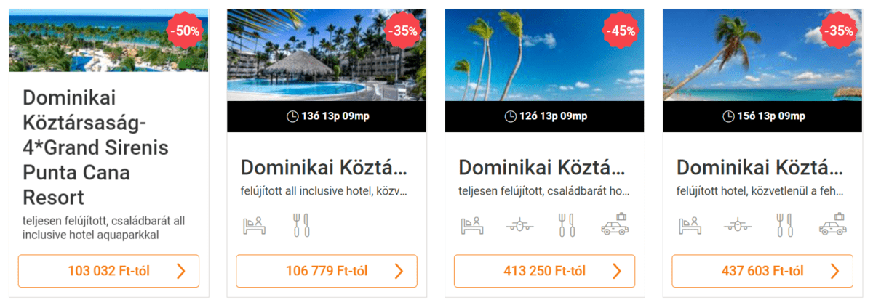The height and width of the screenshot is (308, 873).
Task: Click the bed icon on the 106 779 Ft card
Action: click(x=255, y=224)
